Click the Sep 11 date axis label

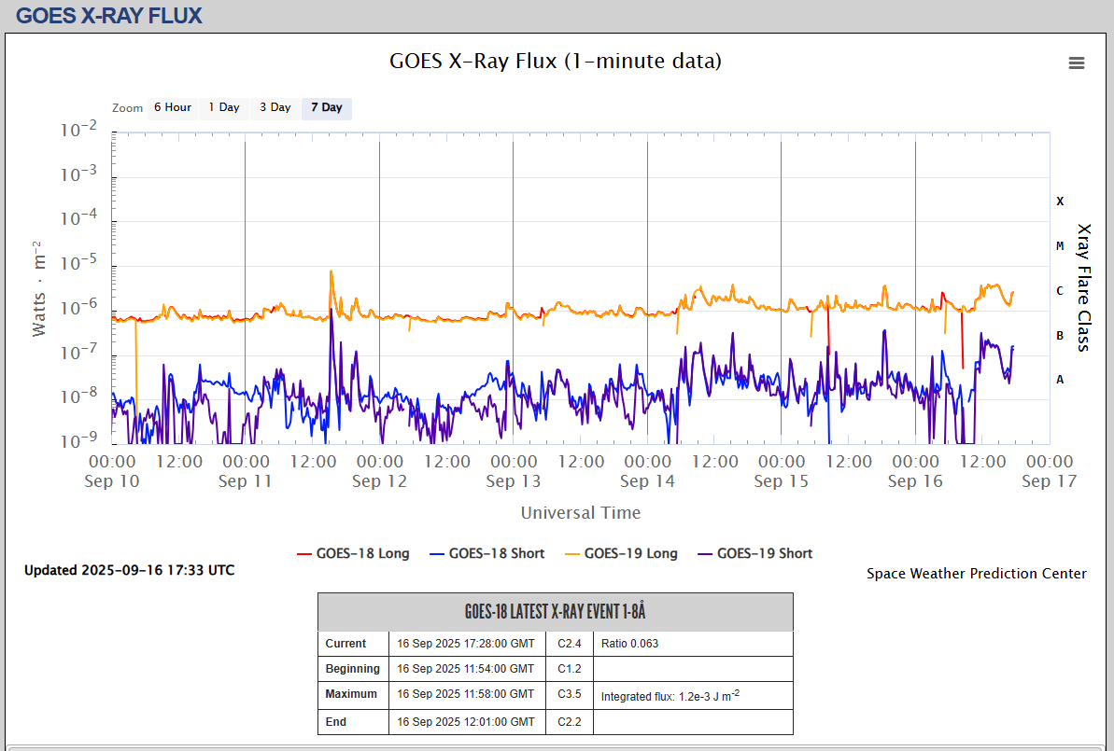click(245, 481)
